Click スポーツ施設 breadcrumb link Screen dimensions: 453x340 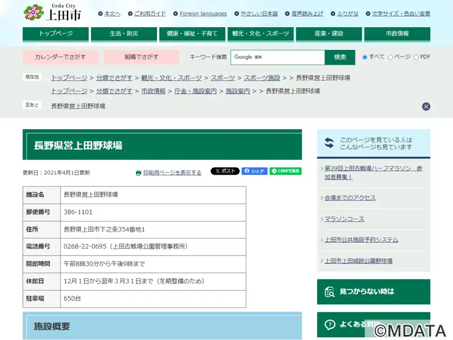click(x=262, y=78)
